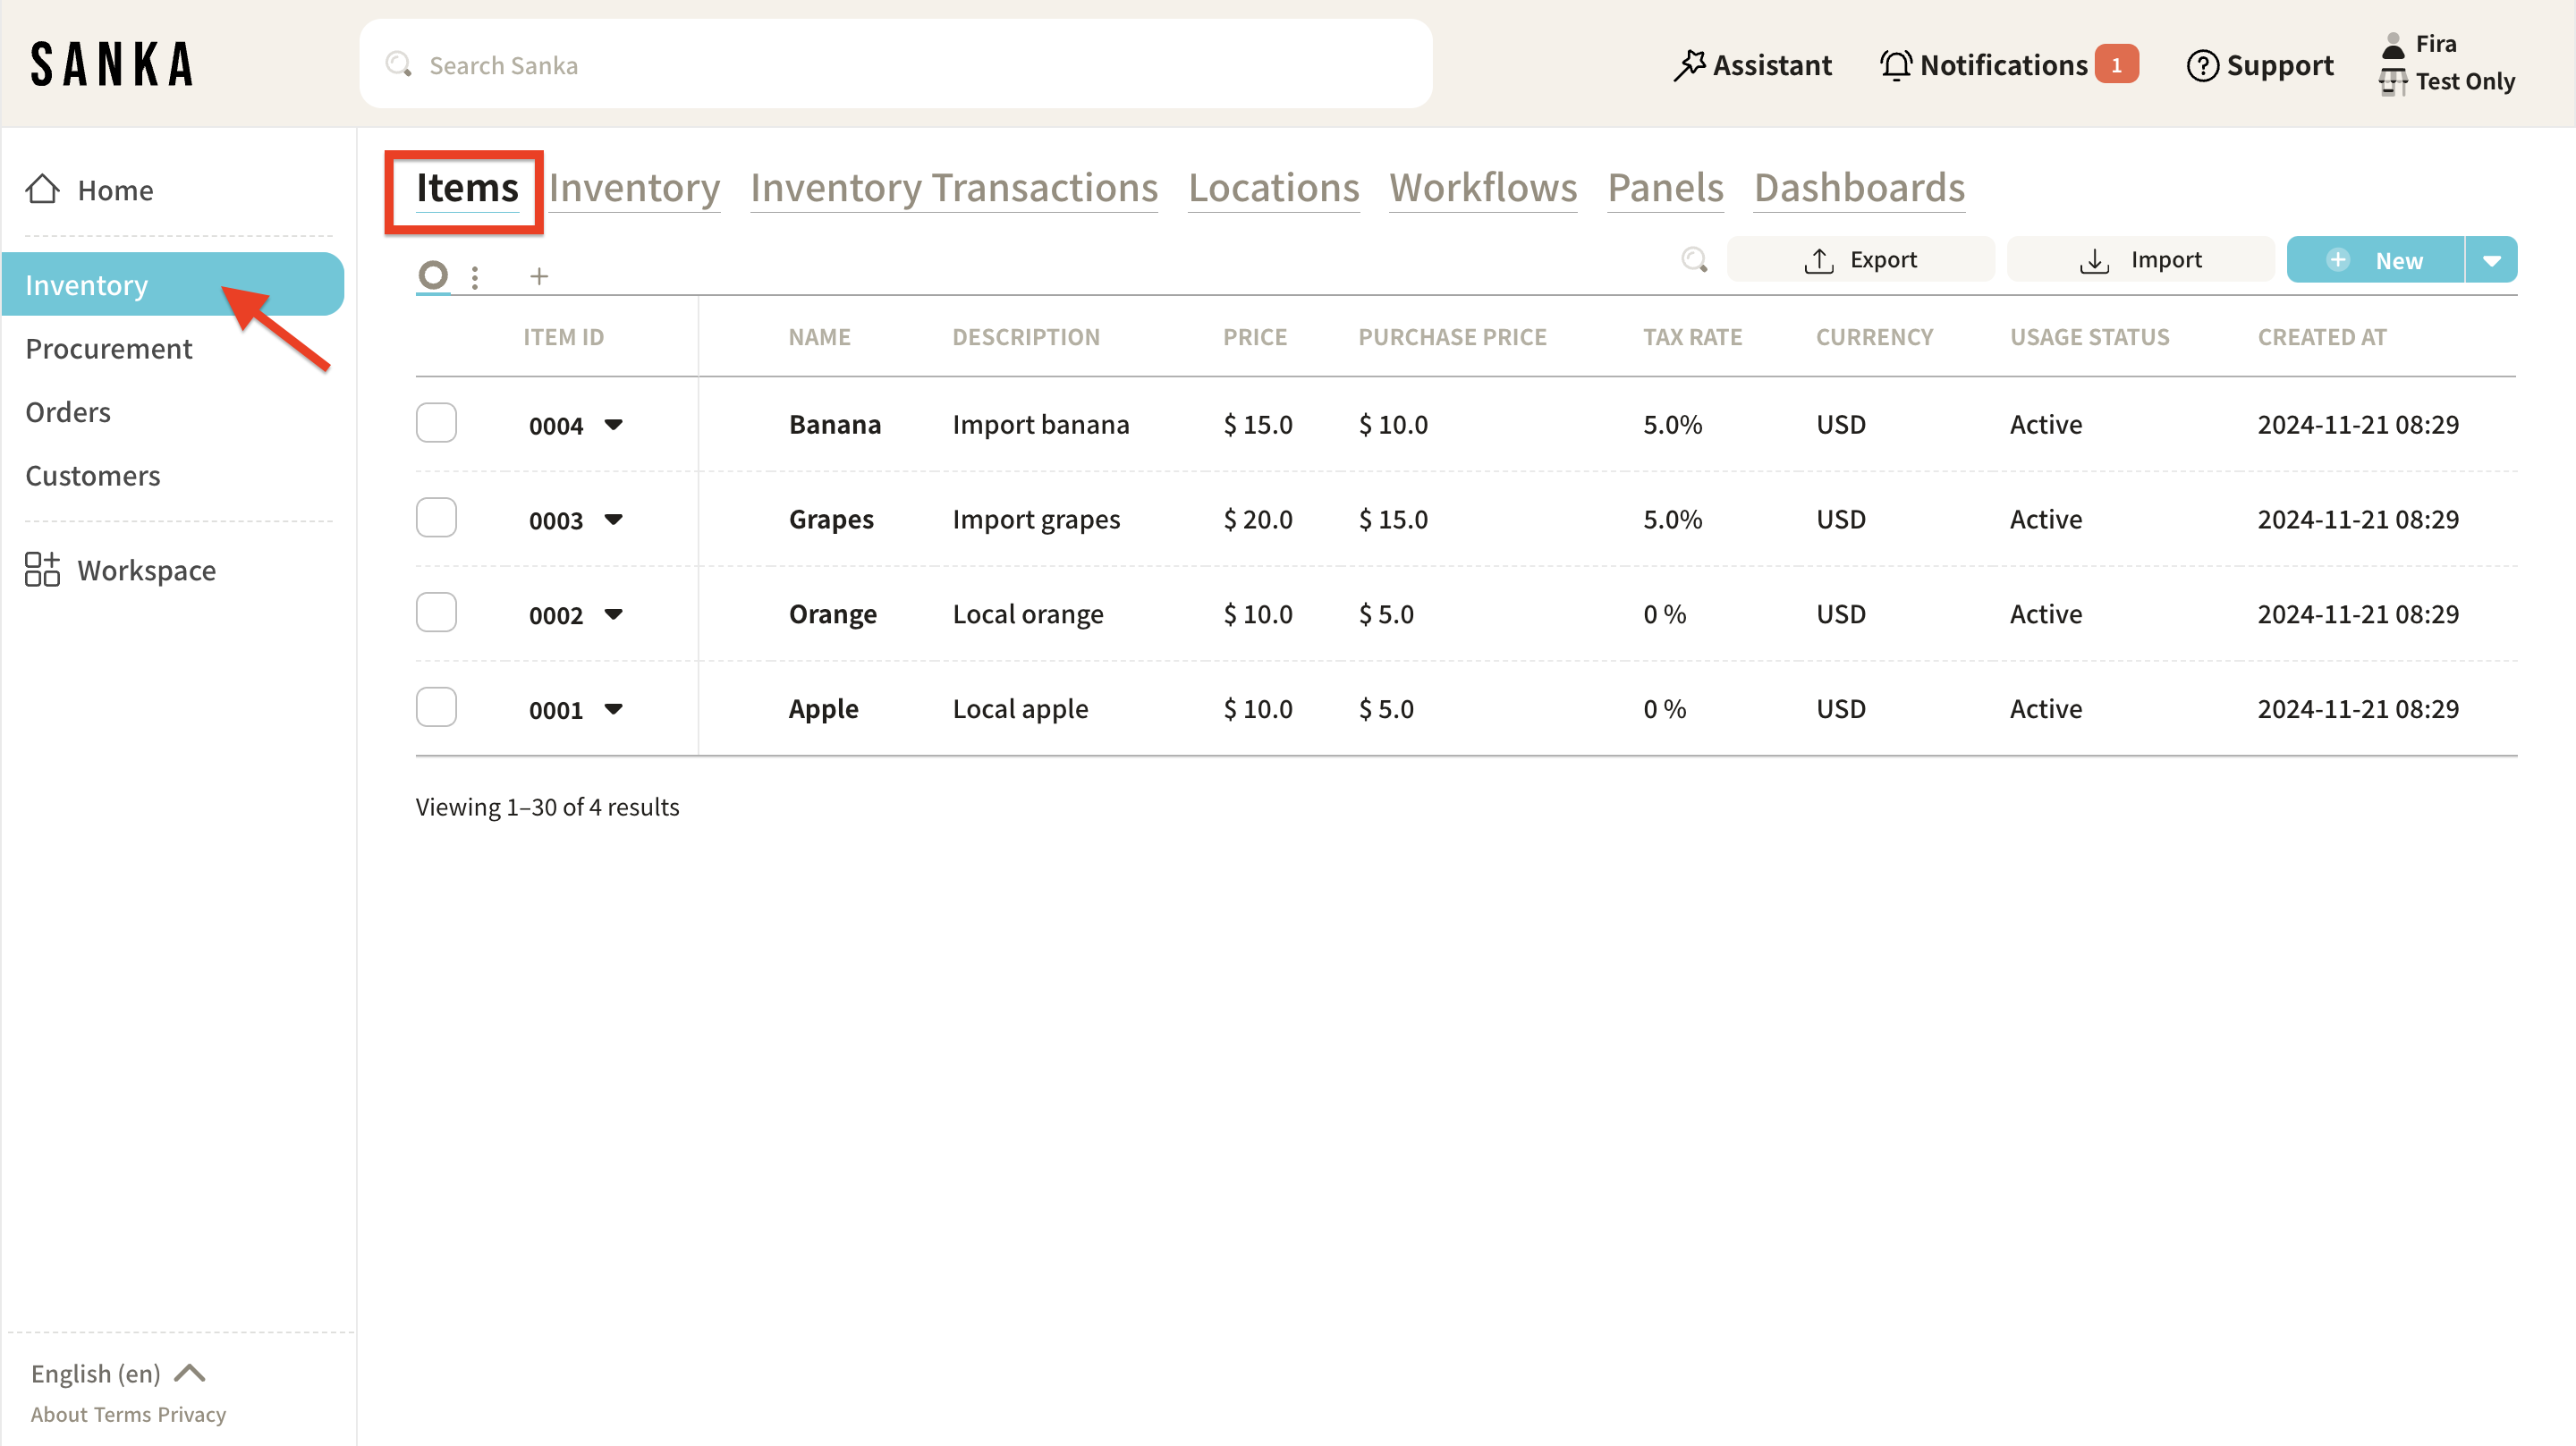Select the Orange item checkbox
The image size is (2576, 1446).
[x=436, y=612]
